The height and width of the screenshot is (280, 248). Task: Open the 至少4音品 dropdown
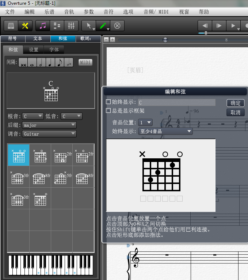tap(165, 131)
